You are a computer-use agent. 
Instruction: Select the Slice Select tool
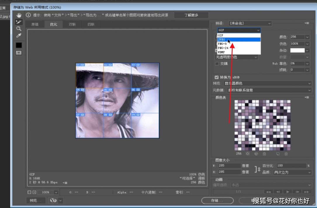(x=19, y=22)
